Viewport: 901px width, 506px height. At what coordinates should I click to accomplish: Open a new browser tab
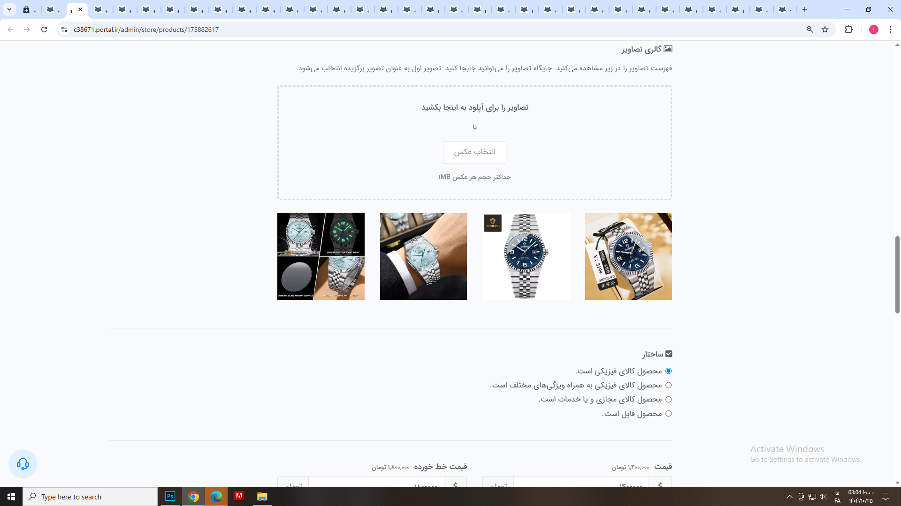point(805,9)
